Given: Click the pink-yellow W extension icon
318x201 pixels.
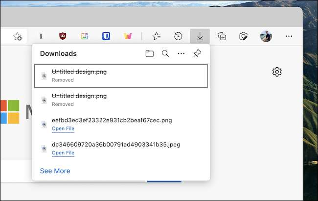Looking at the screenshot, I should coord(128,36).
